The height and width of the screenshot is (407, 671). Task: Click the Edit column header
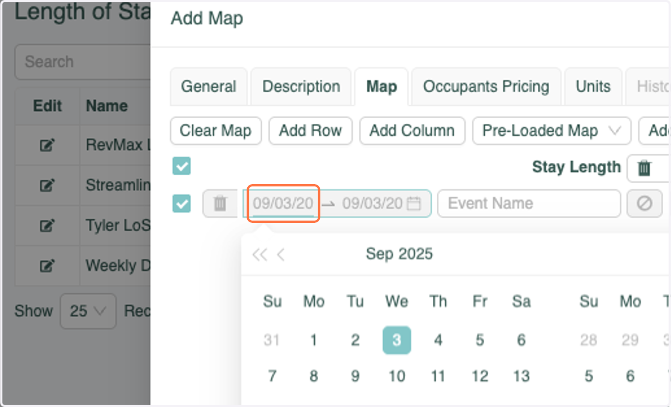tap(48, 106)
